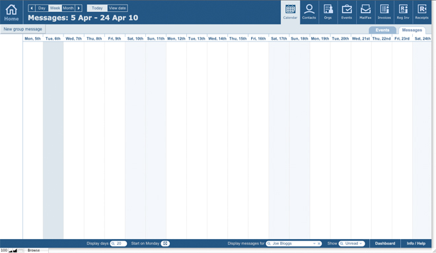
Task: Click the zoom level 100 in status bar
Action: point(4,250)
